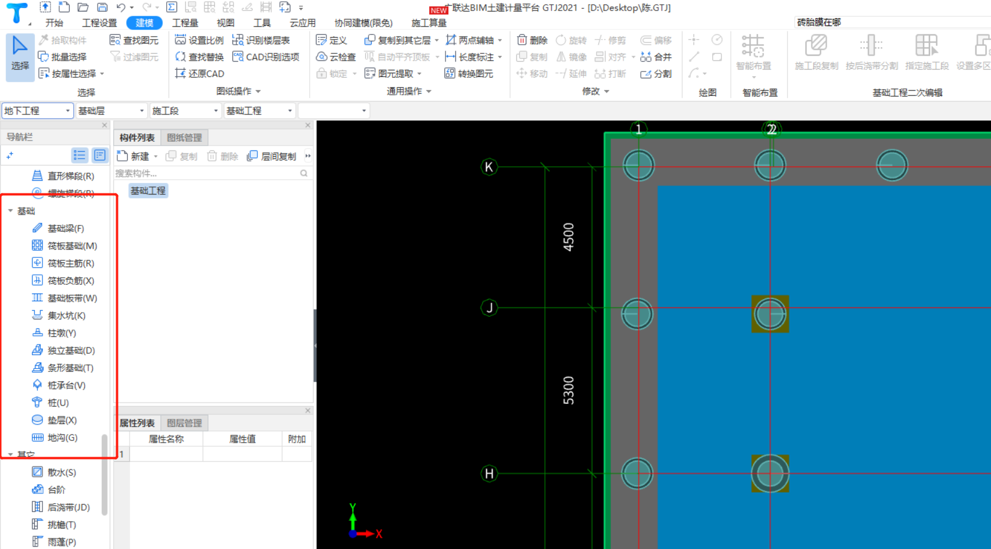Click the undo arrow icon
991x549 pixels.
click(121, 7)
